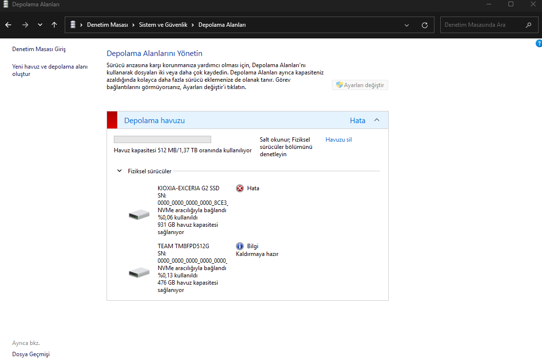542x363 pixels.
Task: Click the forward navigation arrow
Action: pyautogui.click(x=25, y=25)
